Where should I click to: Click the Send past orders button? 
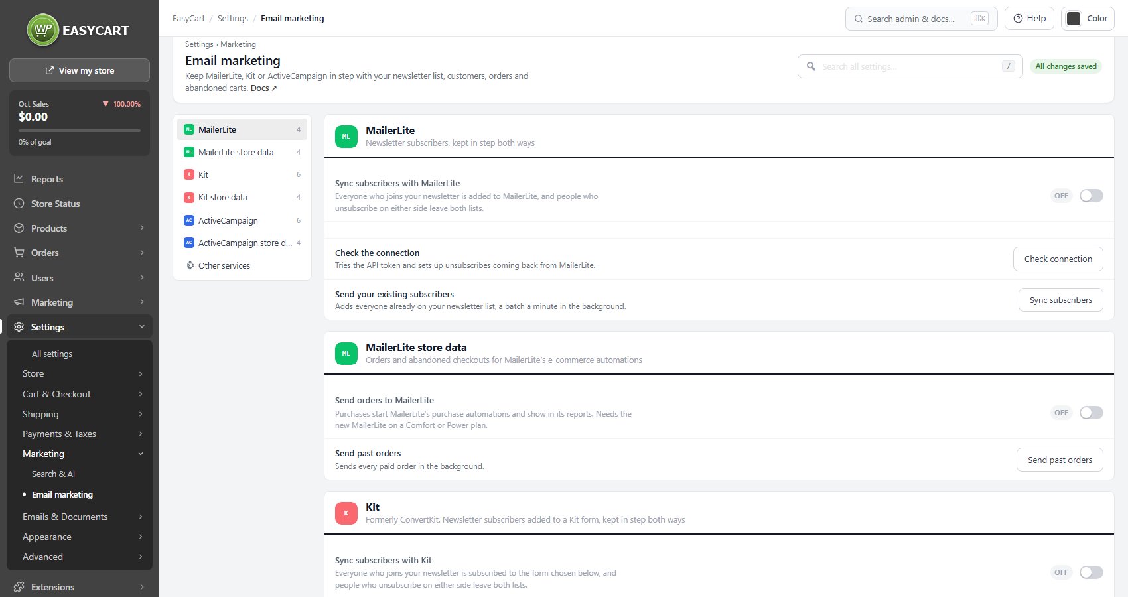click(x=1060, y=460)
